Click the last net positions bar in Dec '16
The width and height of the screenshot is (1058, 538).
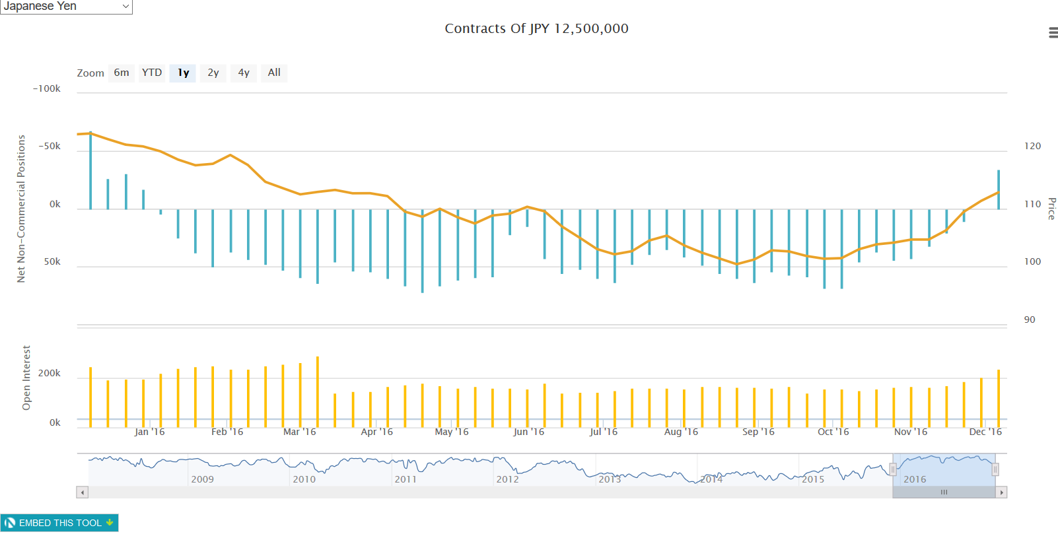[x=999, y=190]
